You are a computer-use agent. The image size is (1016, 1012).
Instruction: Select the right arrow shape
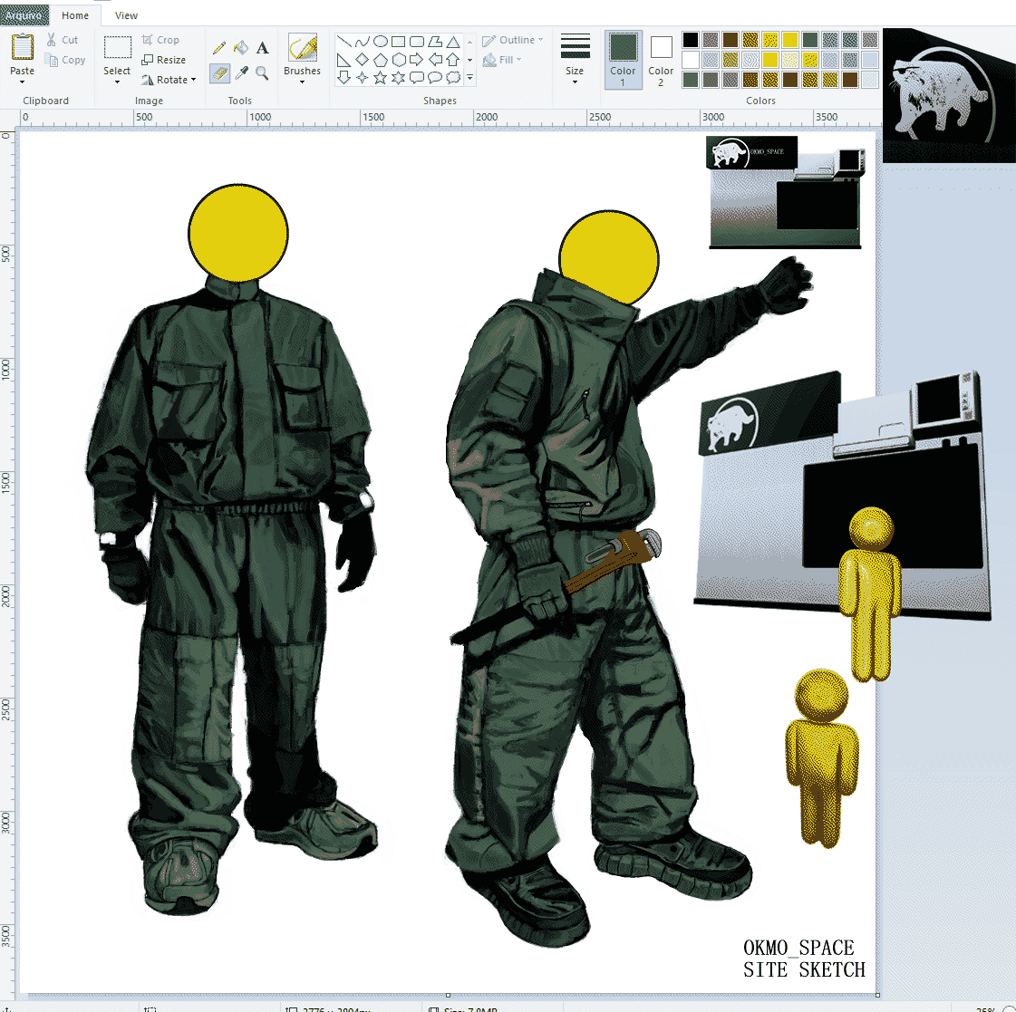[416, 60]
